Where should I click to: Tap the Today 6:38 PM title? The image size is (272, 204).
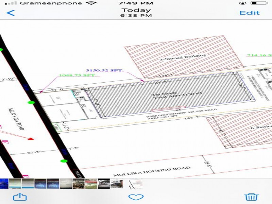point(136,13)
